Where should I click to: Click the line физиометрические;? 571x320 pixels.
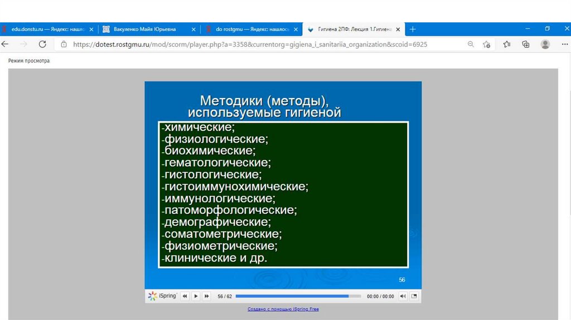(x=220, y=246)
